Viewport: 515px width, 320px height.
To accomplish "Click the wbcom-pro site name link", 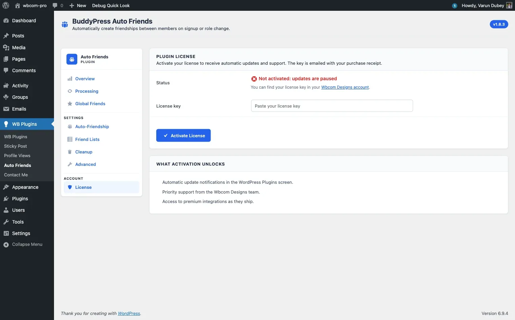I will pyautogui.click(x=35, y=5).
